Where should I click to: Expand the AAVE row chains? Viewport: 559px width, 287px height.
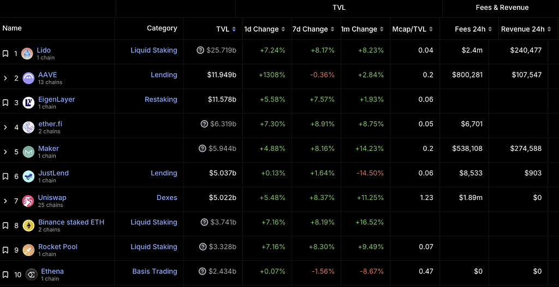pos(5,78)
